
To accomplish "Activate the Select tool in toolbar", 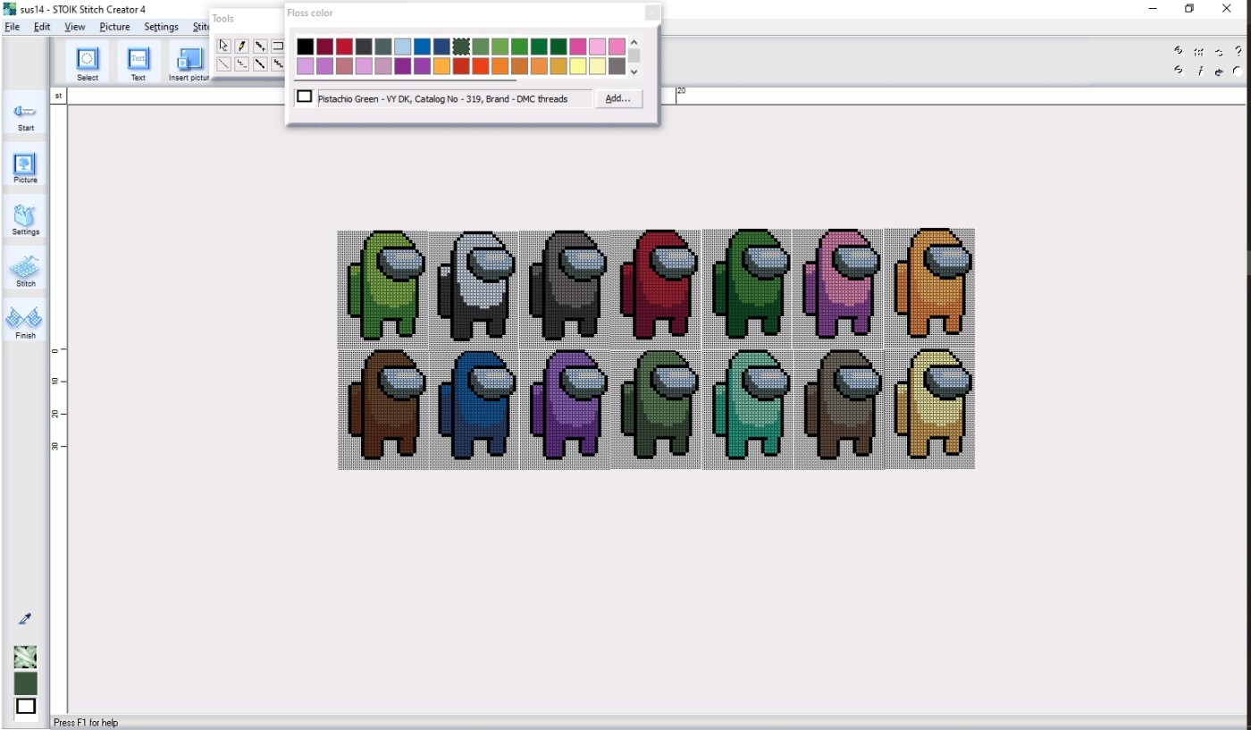I will pos(88,61).
